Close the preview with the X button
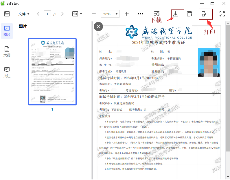 [x=98, y=26]
